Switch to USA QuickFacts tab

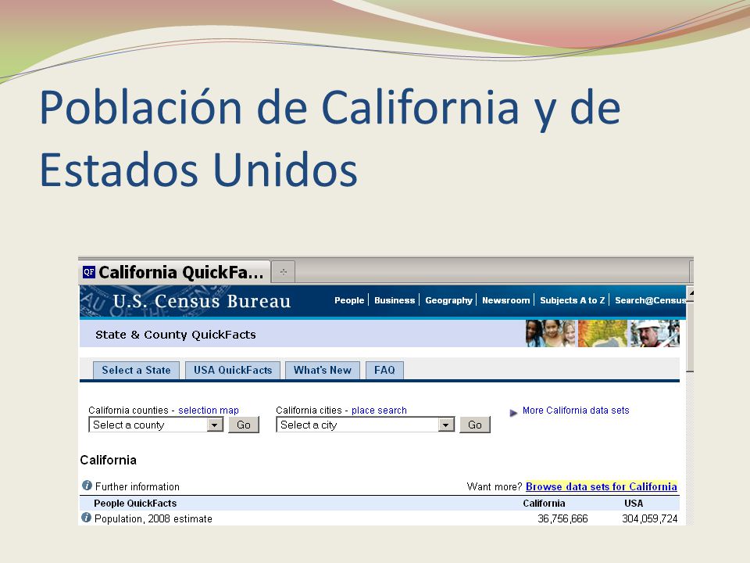[x=233, y=370]
